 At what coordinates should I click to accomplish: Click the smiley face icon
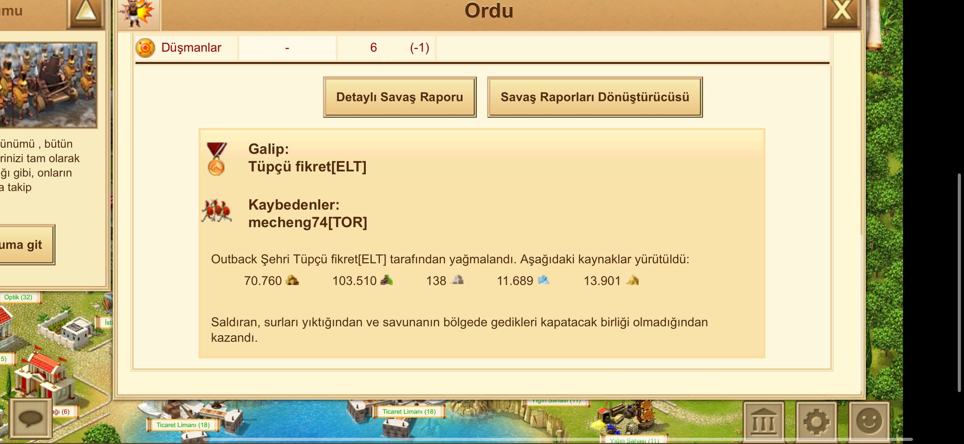(869, 421)
